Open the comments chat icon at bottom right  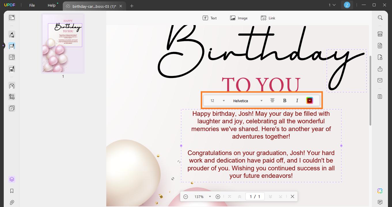380,202
